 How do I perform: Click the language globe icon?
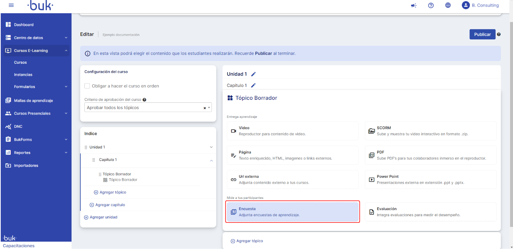pyautogui.click(x=448, y=6)
